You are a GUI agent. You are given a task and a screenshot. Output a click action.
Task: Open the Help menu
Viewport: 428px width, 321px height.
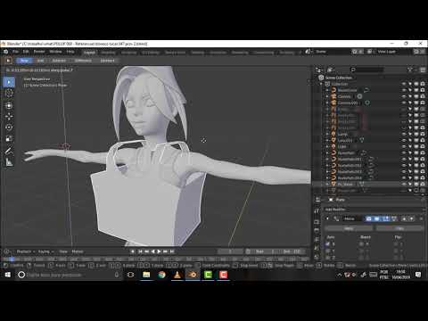coord(70,52)
